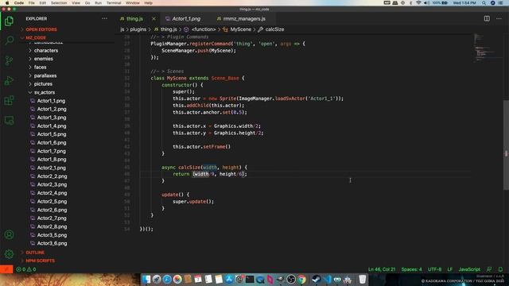Open Trash in the Dock

tap(363, 279)
